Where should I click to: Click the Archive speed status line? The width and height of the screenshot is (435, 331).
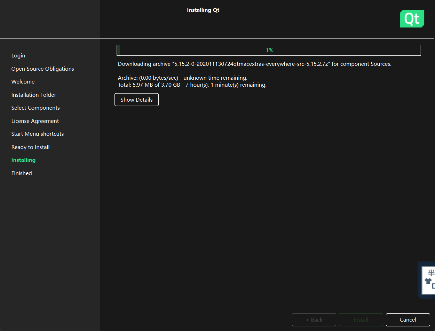click(183, 78)
